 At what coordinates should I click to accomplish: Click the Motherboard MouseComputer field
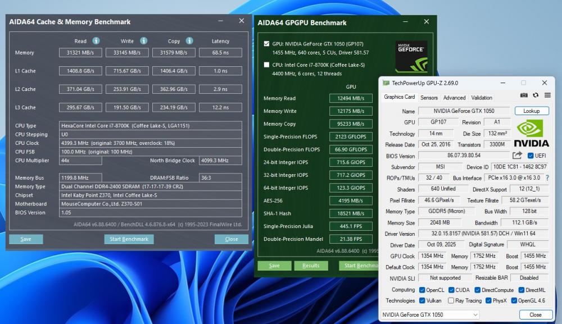pos(151,204)
